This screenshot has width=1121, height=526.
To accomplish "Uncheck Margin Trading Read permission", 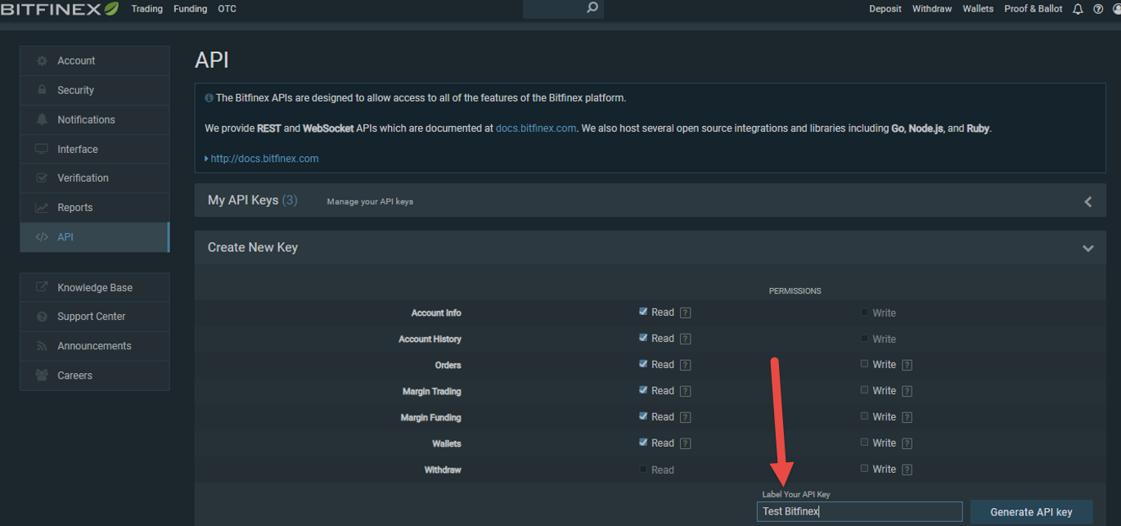I will pyautogui.click(x=643, y=390).
